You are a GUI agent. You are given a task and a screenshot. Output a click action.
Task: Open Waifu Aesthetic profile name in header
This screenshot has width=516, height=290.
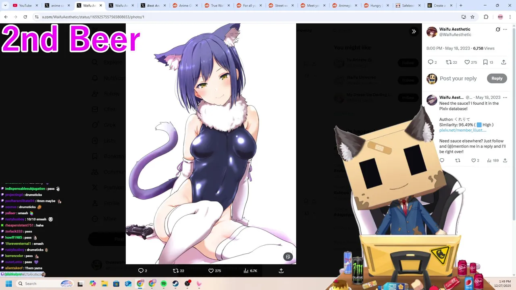(455, 29)
